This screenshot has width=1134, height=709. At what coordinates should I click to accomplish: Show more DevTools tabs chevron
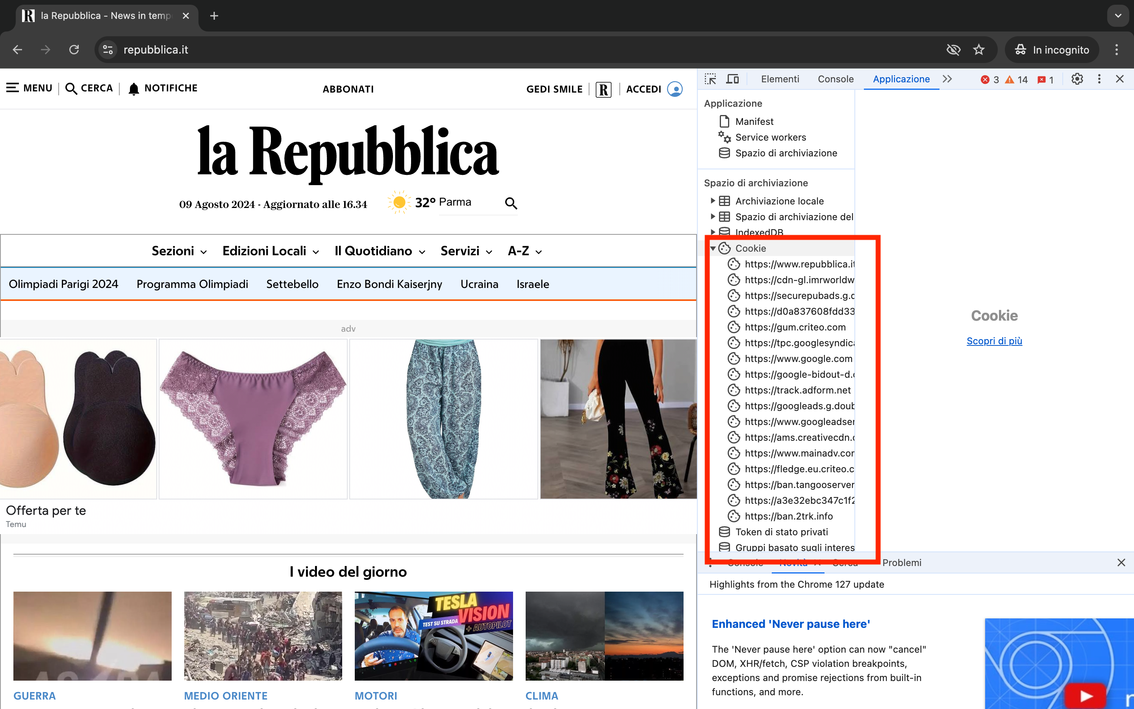[947, 79]
